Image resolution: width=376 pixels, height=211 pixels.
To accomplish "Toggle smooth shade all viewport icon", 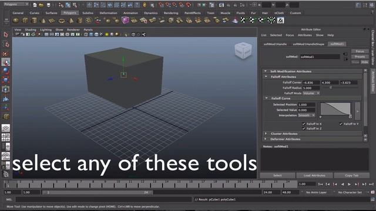I will (x=91, y=35).
